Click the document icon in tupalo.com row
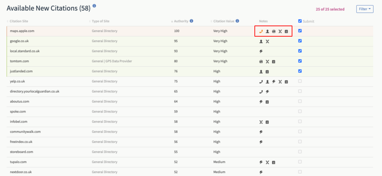 [x=274, y=162]
